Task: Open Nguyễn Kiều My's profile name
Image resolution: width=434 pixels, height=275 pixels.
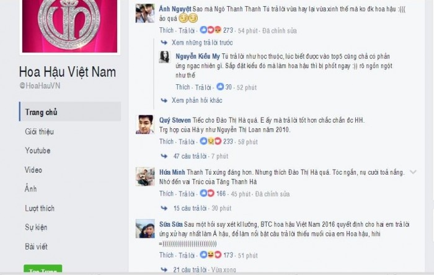Action: coord(198,56)
